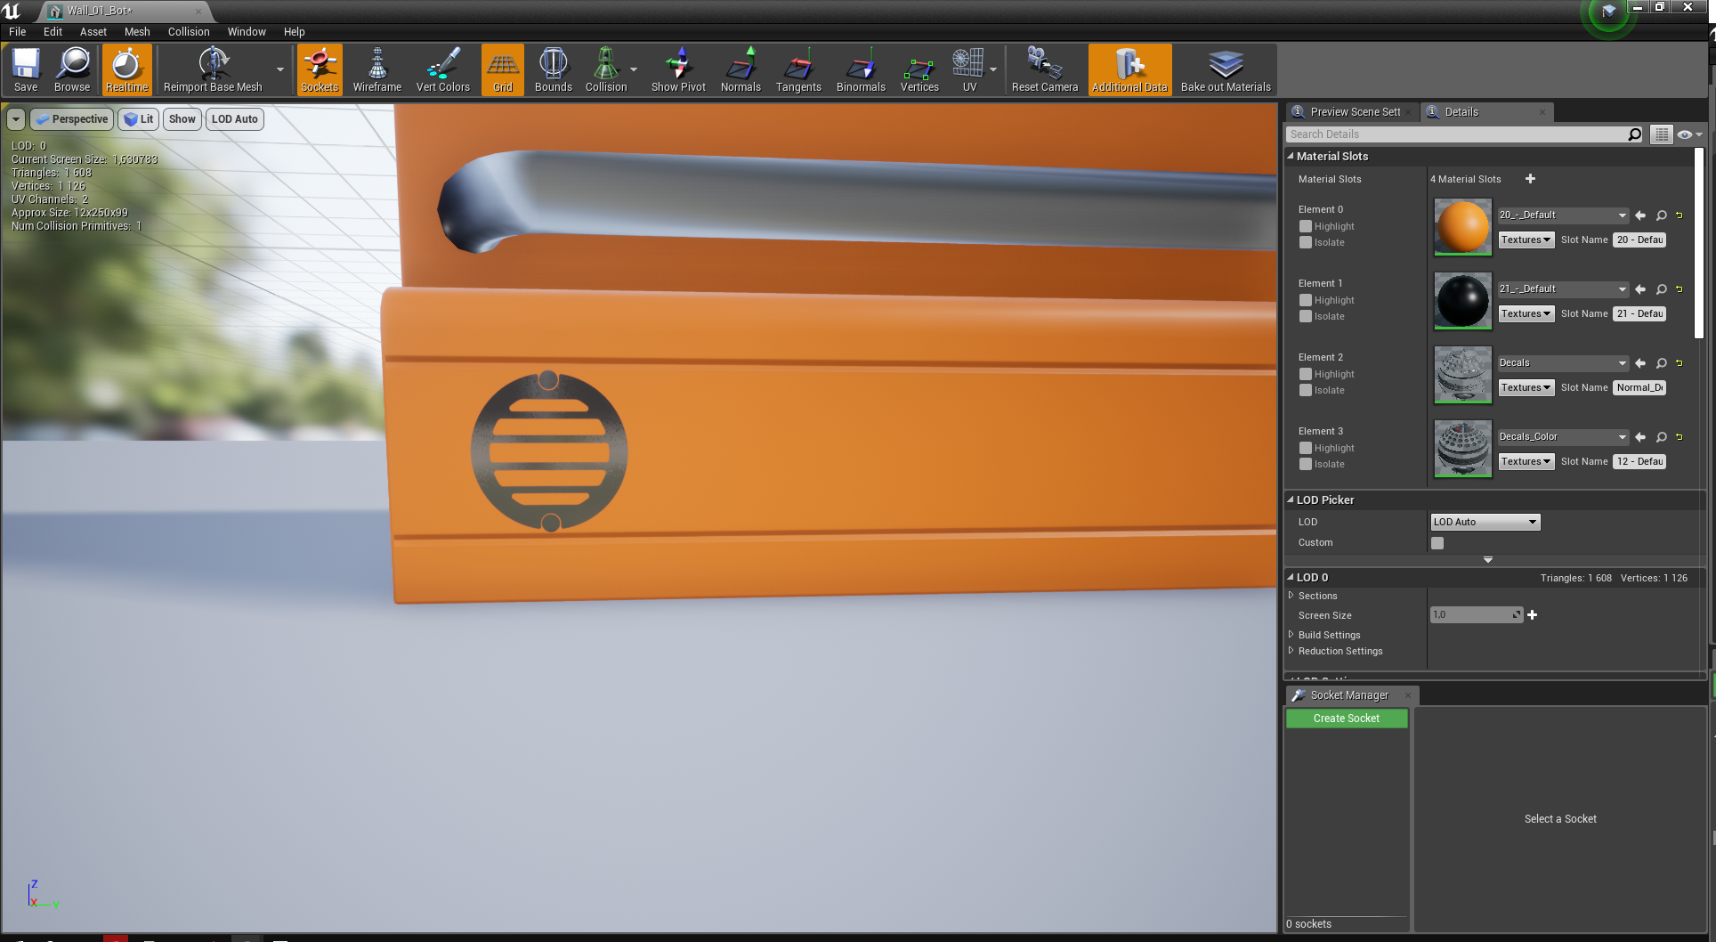The height and width of the screenshot is (942, 1716).
Task: Open Reimport Base Mesh dropdown arrow
Action: pyautogui.click(x=279, y=69)
